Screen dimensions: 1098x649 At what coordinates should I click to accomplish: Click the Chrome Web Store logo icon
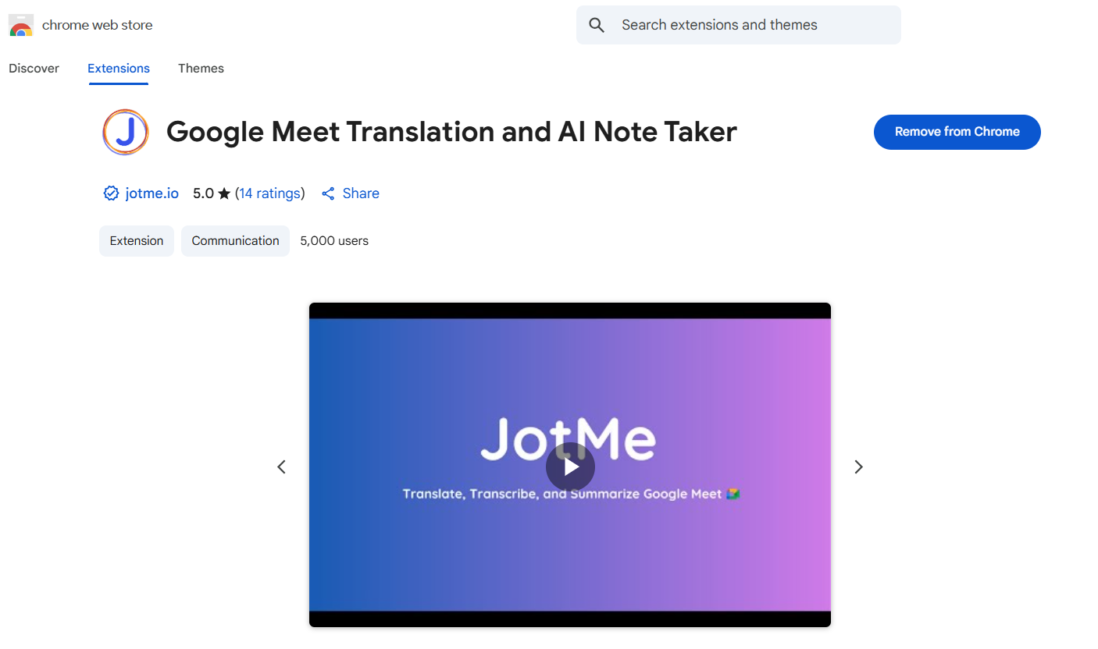tap(20, 26)
